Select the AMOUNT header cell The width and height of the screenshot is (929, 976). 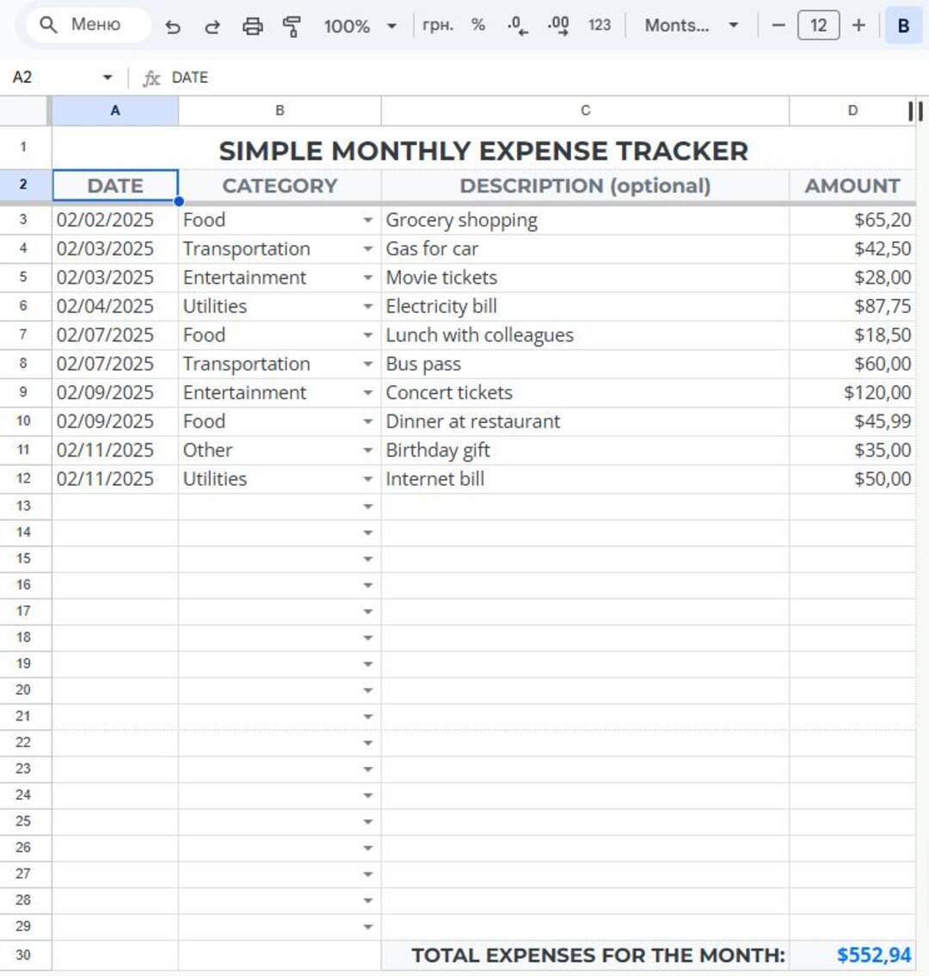[x=852, y=186]
